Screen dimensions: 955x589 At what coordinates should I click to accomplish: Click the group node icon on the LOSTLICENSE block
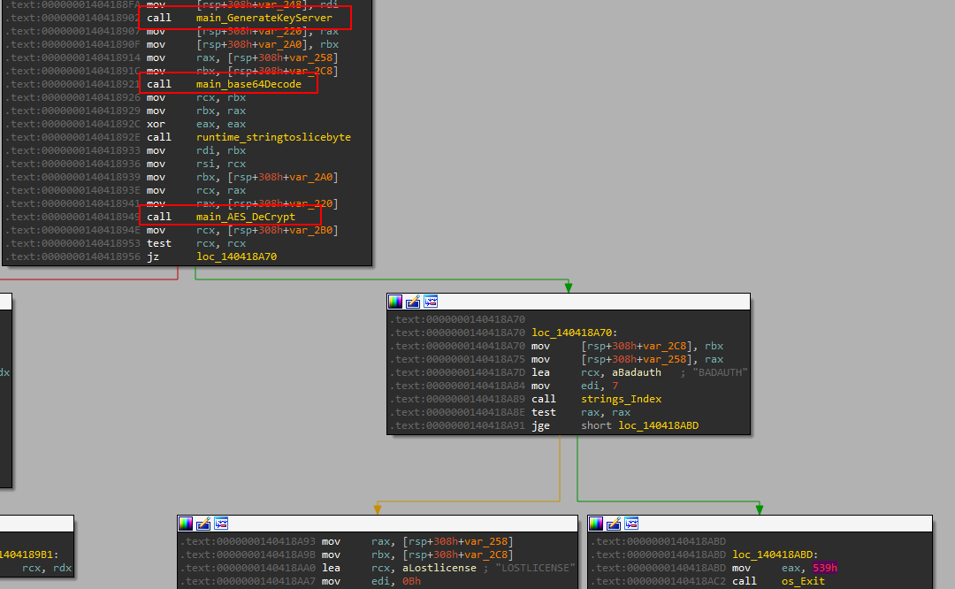pyautogui.click(x=220, y=523)
